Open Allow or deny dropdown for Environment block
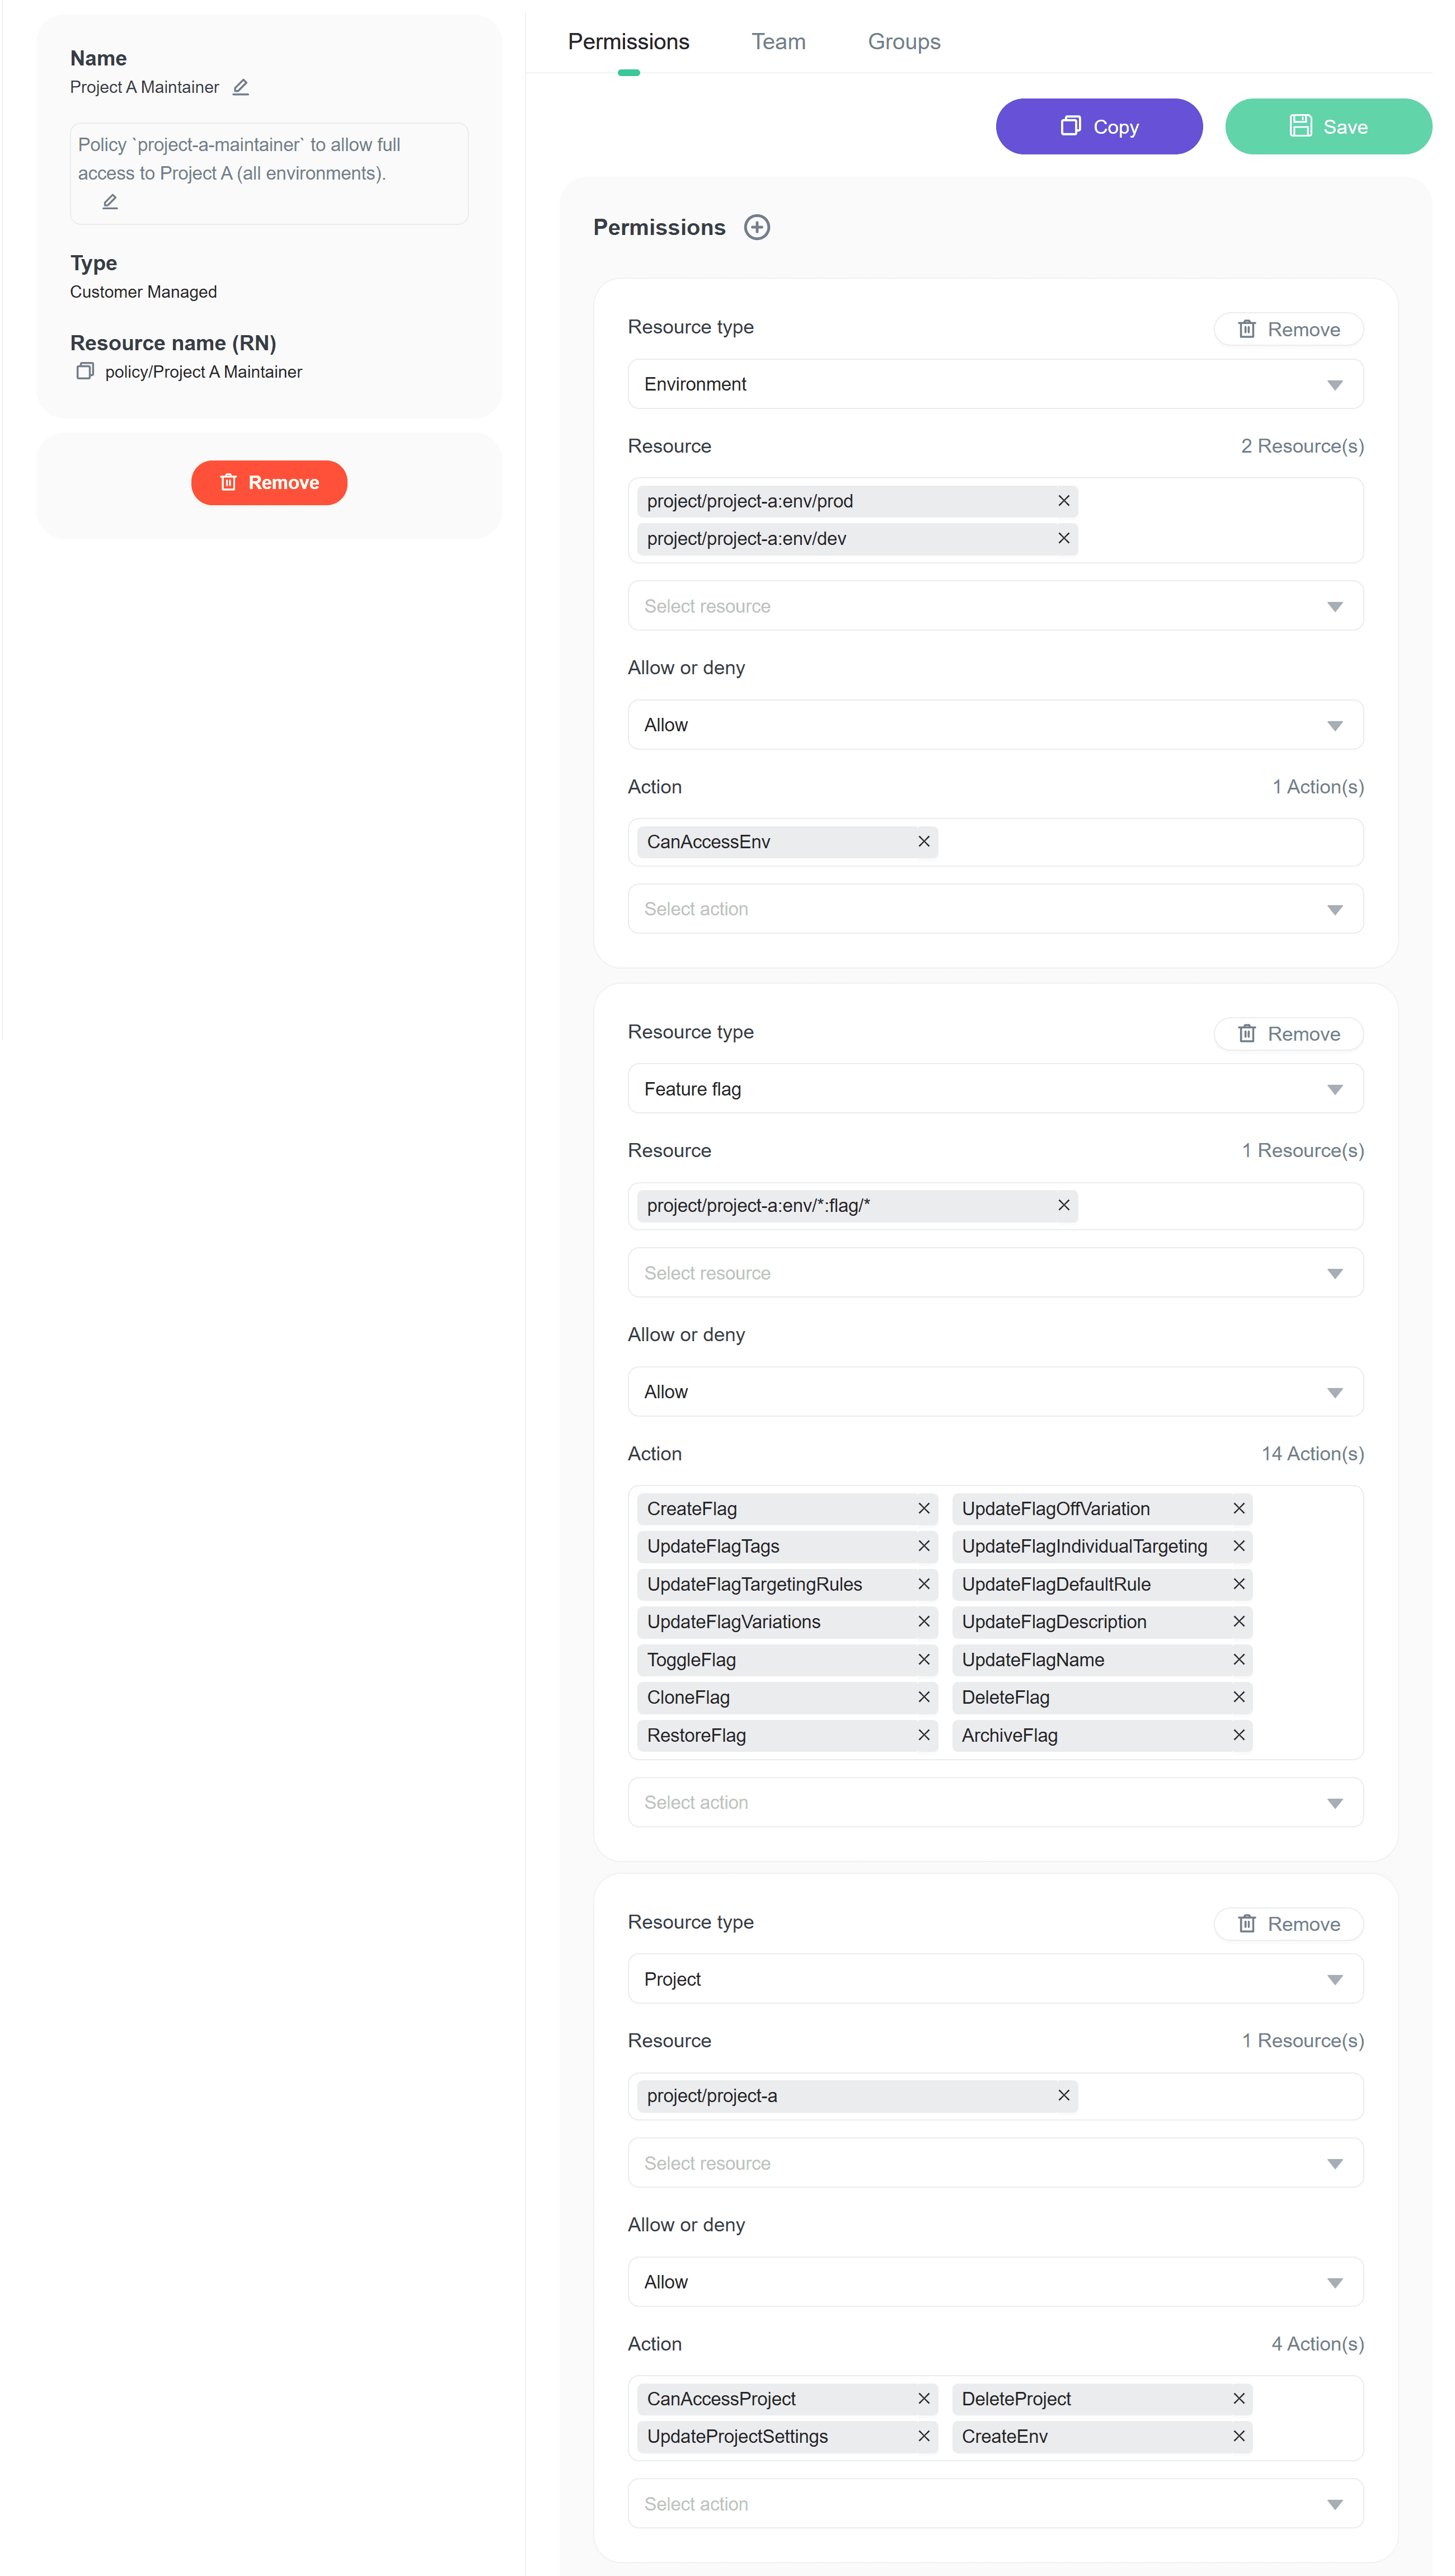 [994, 725]
